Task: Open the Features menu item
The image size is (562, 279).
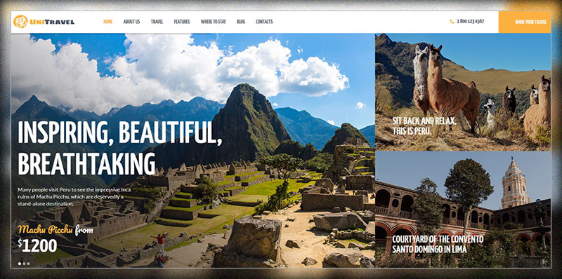Action: click(182, 22)
